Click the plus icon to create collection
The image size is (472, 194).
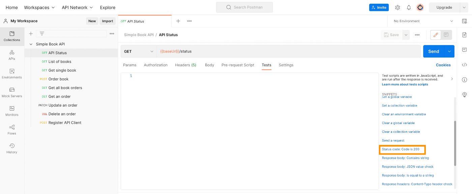(31, 34)
